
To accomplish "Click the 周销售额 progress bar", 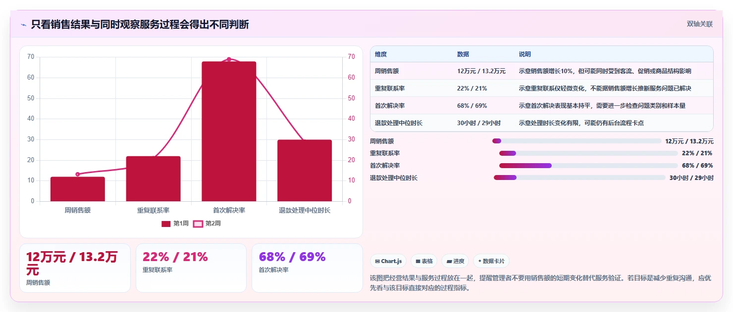I will pos(577,141).
